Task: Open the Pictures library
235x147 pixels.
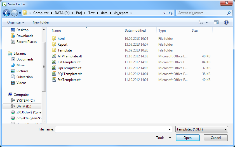Action: click(x=22, y=71)
